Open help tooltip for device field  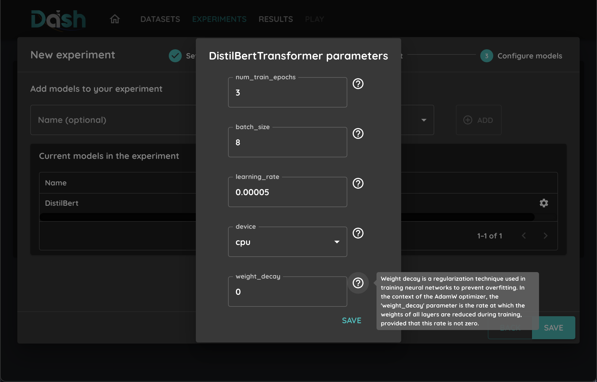point(358,233)
